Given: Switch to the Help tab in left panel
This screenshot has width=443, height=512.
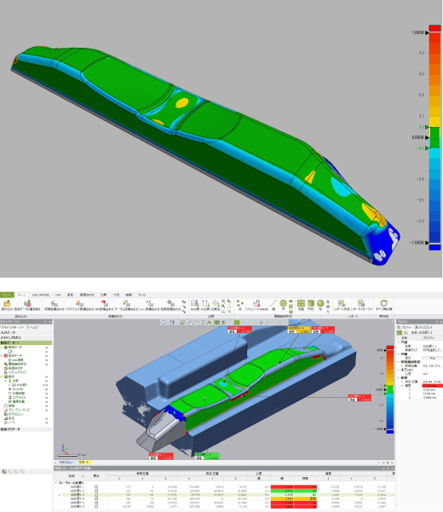Looking at the screenshot, I should click(32, 327).
